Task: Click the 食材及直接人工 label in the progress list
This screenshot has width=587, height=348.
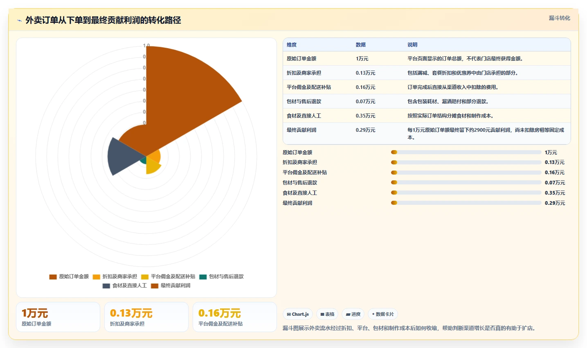Action: tap(300, 193)
